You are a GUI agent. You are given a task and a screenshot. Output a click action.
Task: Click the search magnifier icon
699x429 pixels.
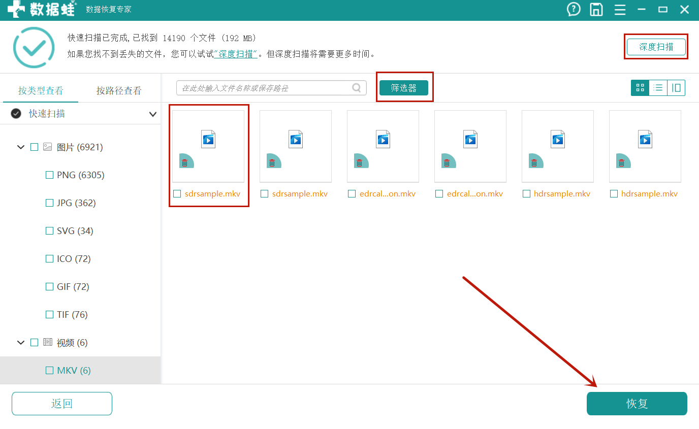(x=357, y=88)
